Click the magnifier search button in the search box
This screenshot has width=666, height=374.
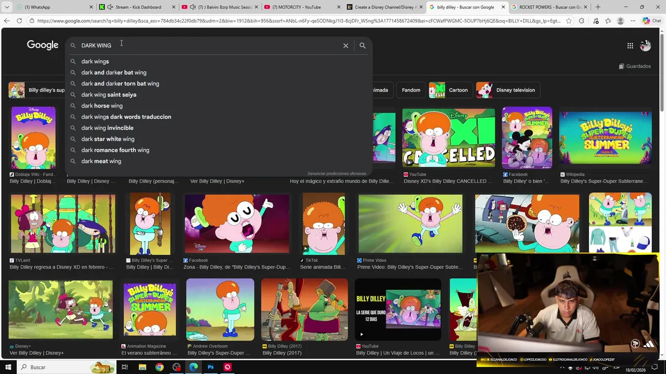tap(363, 46)
